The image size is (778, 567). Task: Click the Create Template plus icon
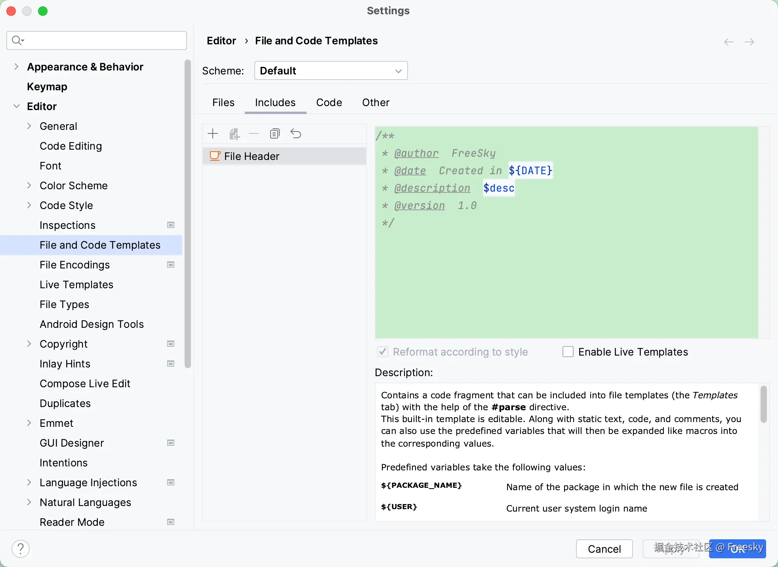[x=213, y=134]
